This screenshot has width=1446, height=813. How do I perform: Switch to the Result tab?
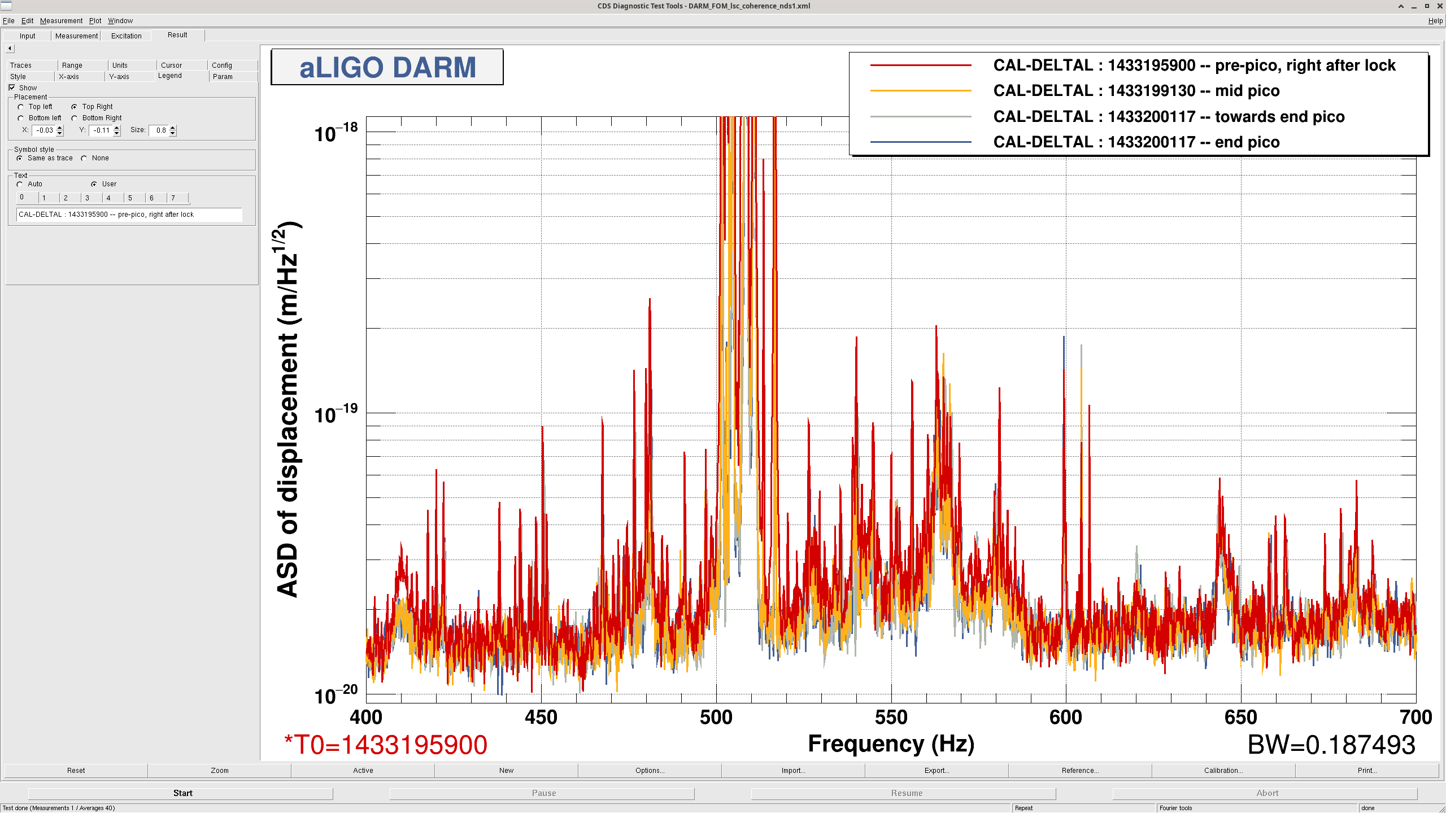pos(177,35)
